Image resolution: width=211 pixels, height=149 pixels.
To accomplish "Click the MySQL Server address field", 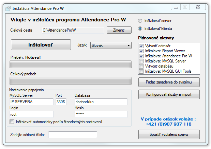I will click(31, 102).
